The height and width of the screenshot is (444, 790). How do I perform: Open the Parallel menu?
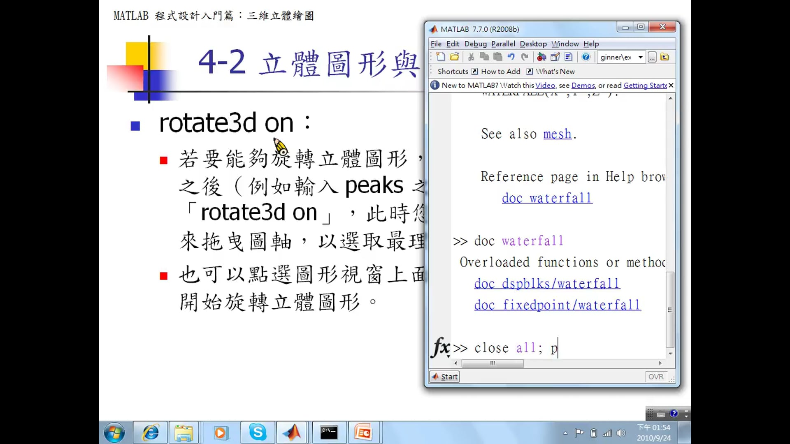point(503,44)
